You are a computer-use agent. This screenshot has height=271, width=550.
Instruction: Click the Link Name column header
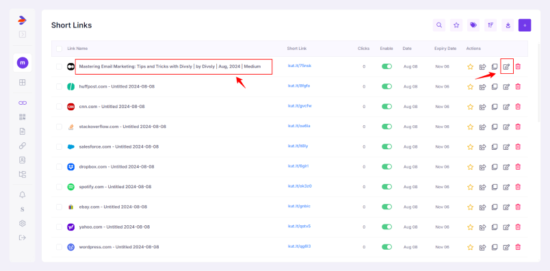pos(77,49)
